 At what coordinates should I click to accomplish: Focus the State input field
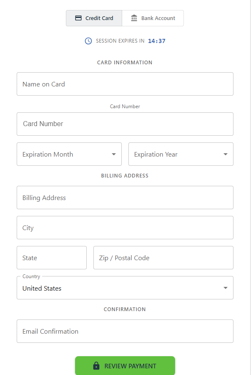coord(52,258)
